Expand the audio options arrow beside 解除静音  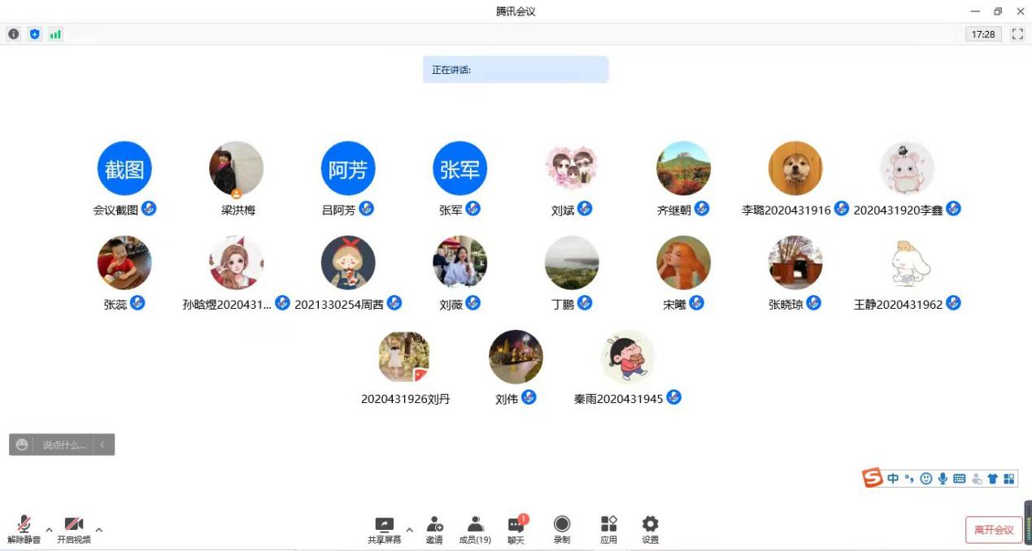pos(49,530)
